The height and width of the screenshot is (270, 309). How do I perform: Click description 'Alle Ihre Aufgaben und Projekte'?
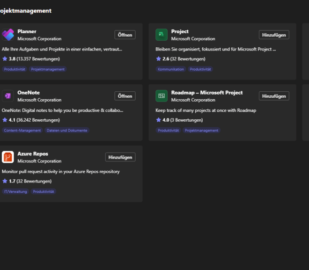point(62,49)
